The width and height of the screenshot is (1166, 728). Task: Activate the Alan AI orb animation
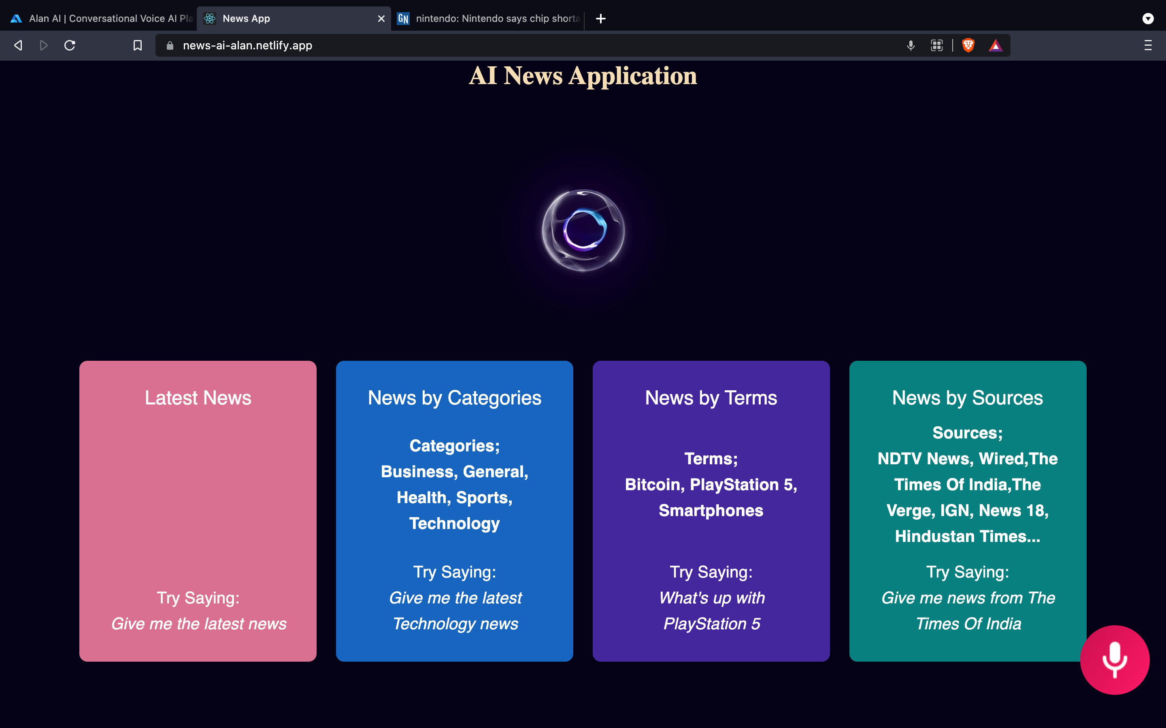[583, 231]
